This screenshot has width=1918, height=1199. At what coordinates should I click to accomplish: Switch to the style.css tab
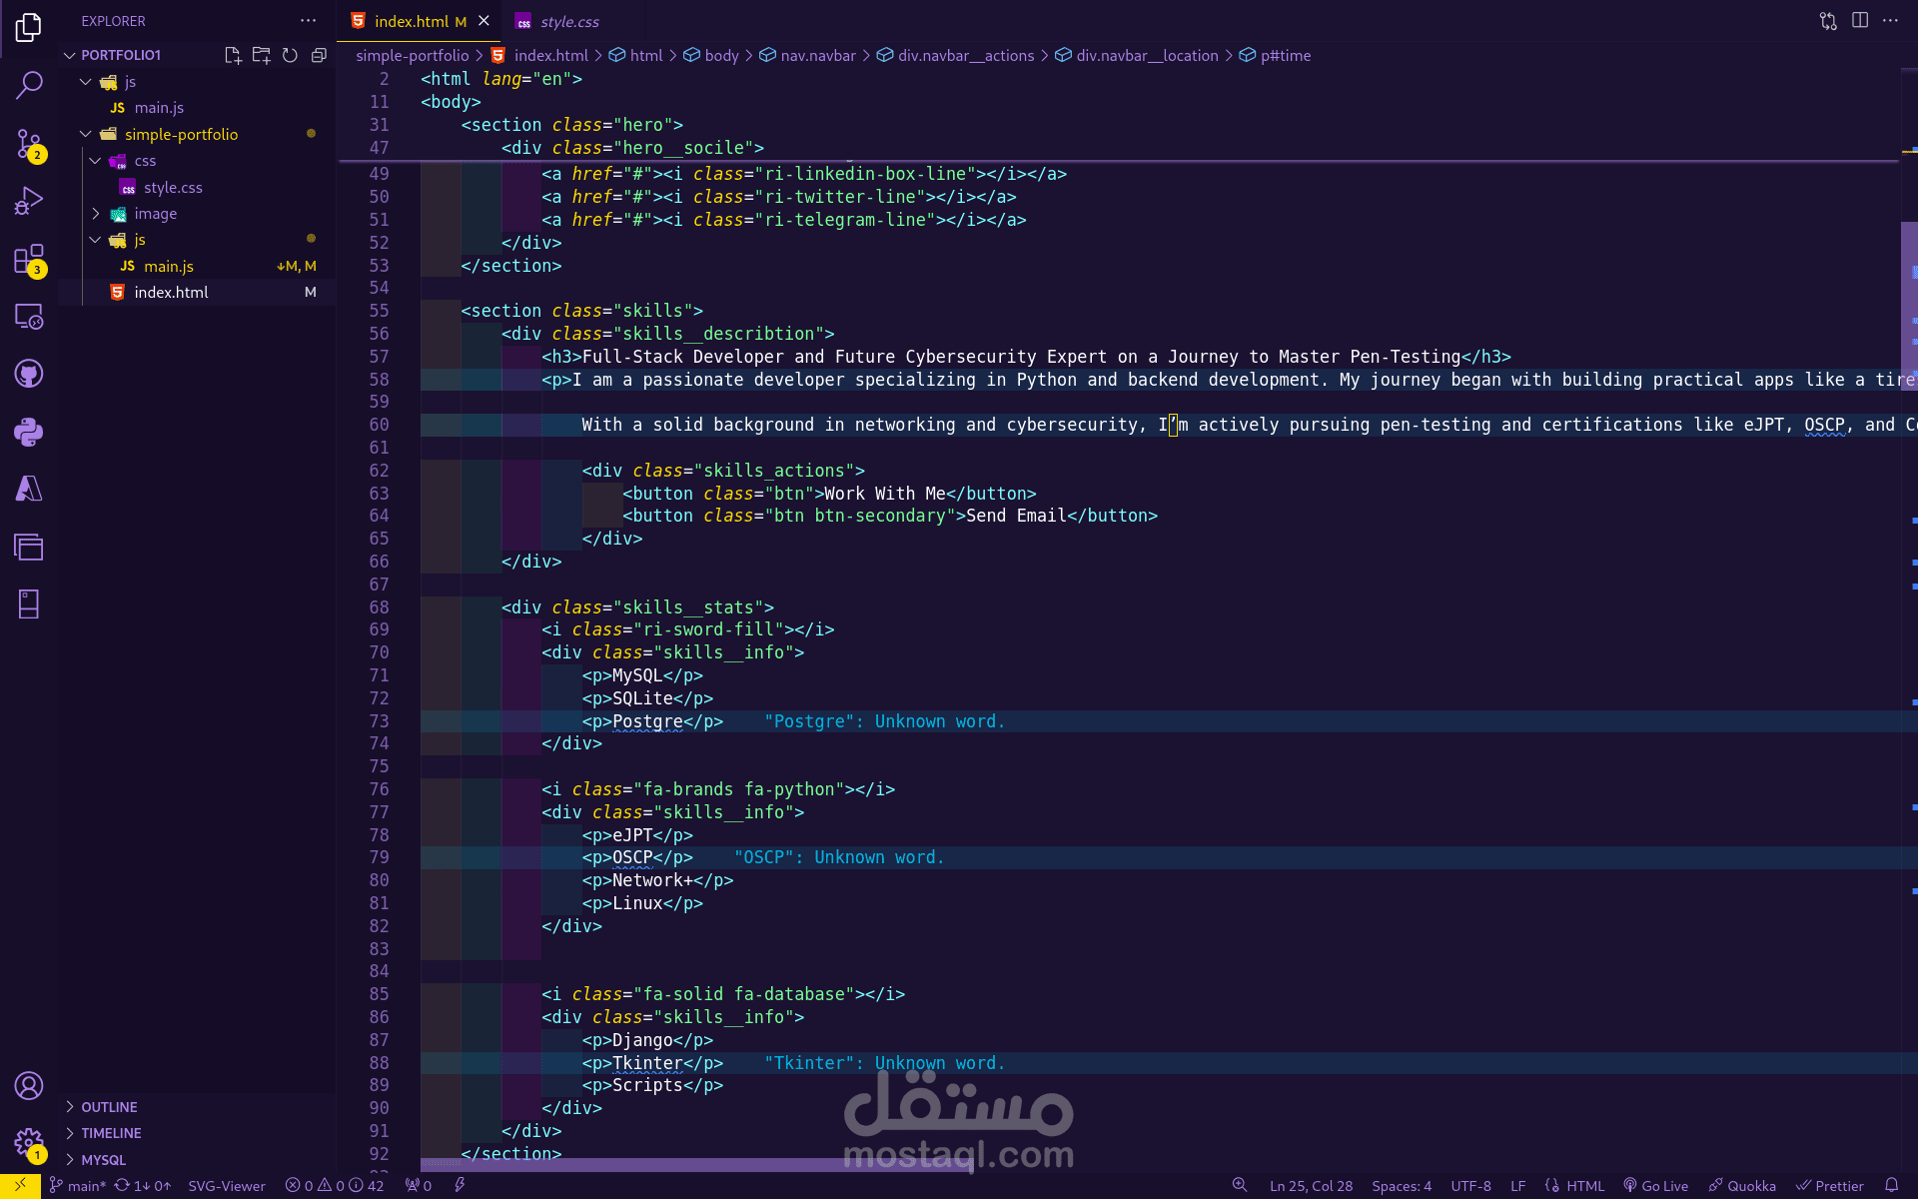568,21
